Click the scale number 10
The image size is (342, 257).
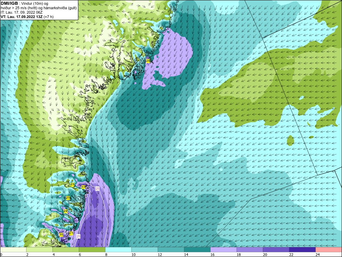pyautogui.click(x=133, y=255)
